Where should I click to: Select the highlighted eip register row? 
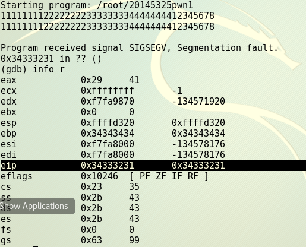(x=153, y=166)
